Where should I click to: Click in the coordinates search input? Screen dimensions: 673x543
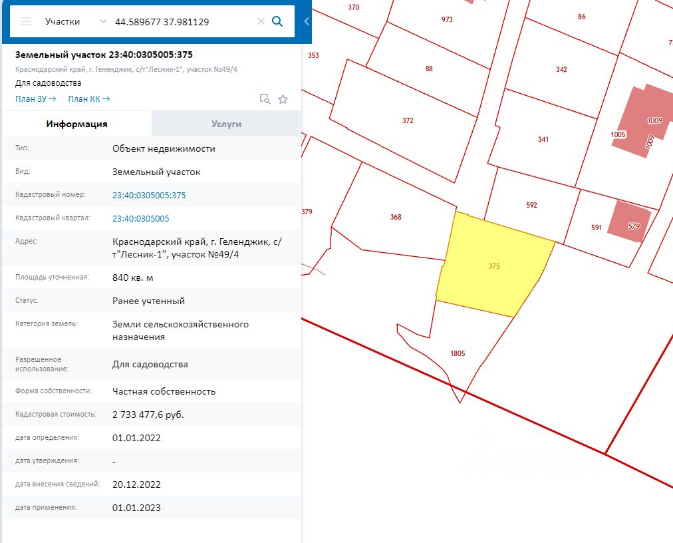coord(183,21)
